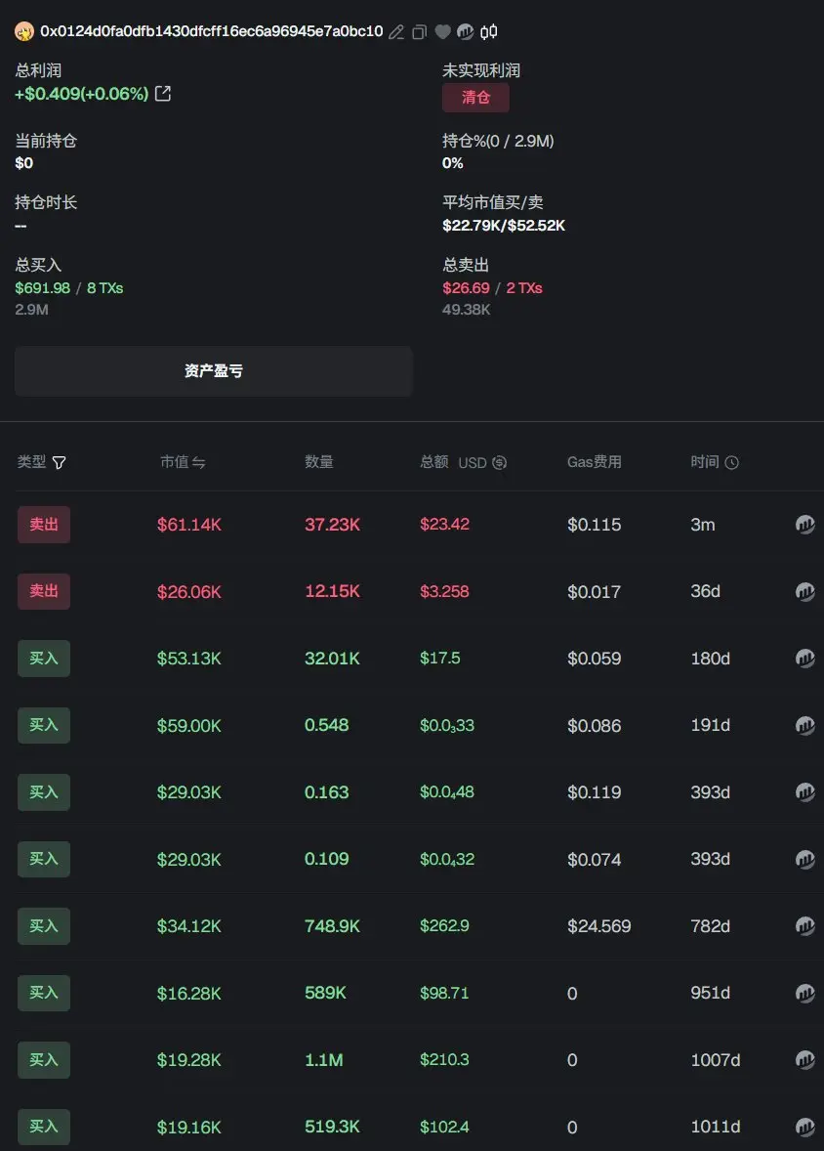Click the total buy value $691.98
The image size is (824, 1151).
click(x=43, y=287)
